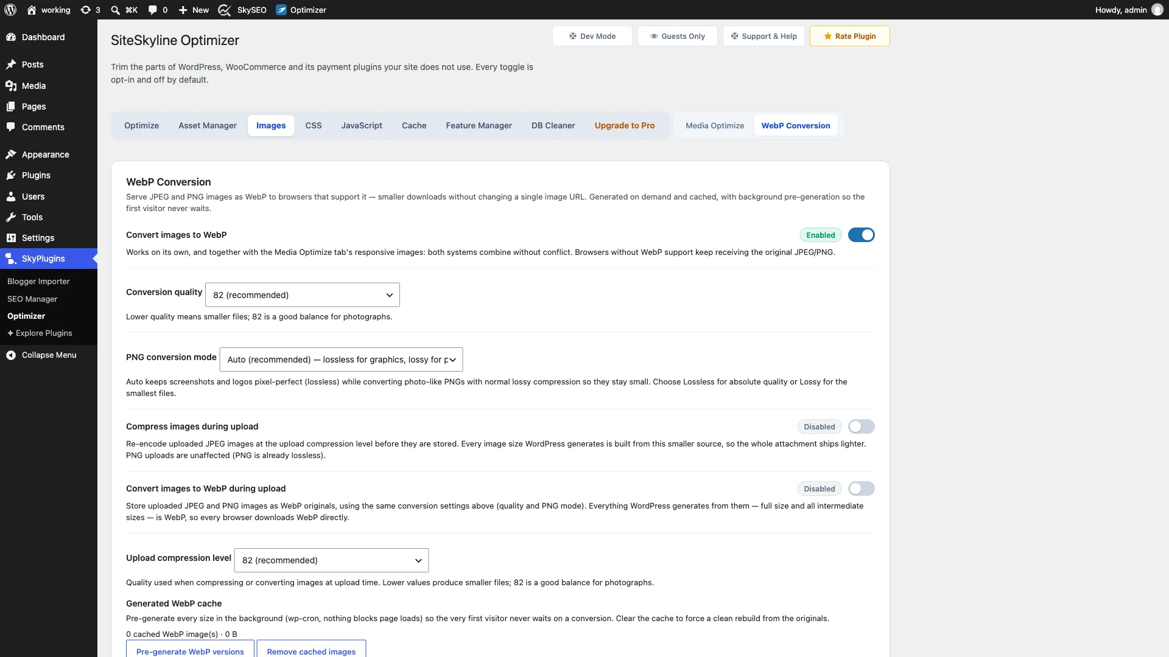Open the Media Optimize sub-tab

click(715, 125)
